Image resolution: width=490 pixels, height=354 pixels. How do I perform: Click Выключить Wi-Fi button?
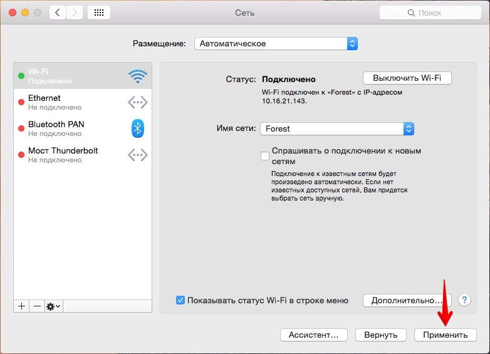[x=407, y=78]
